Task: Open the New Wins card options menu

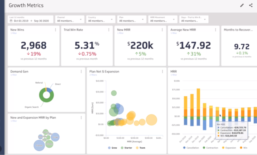Action: point(55,30)
